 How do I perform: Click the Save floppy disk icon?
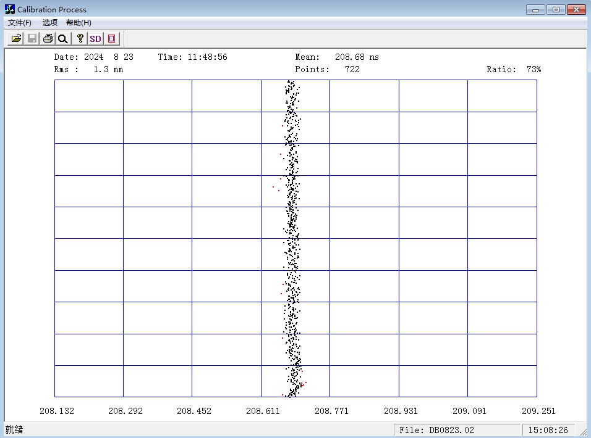point(32,38)
